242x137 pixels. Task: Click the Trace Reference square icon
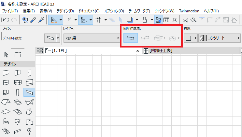[130, 20]
